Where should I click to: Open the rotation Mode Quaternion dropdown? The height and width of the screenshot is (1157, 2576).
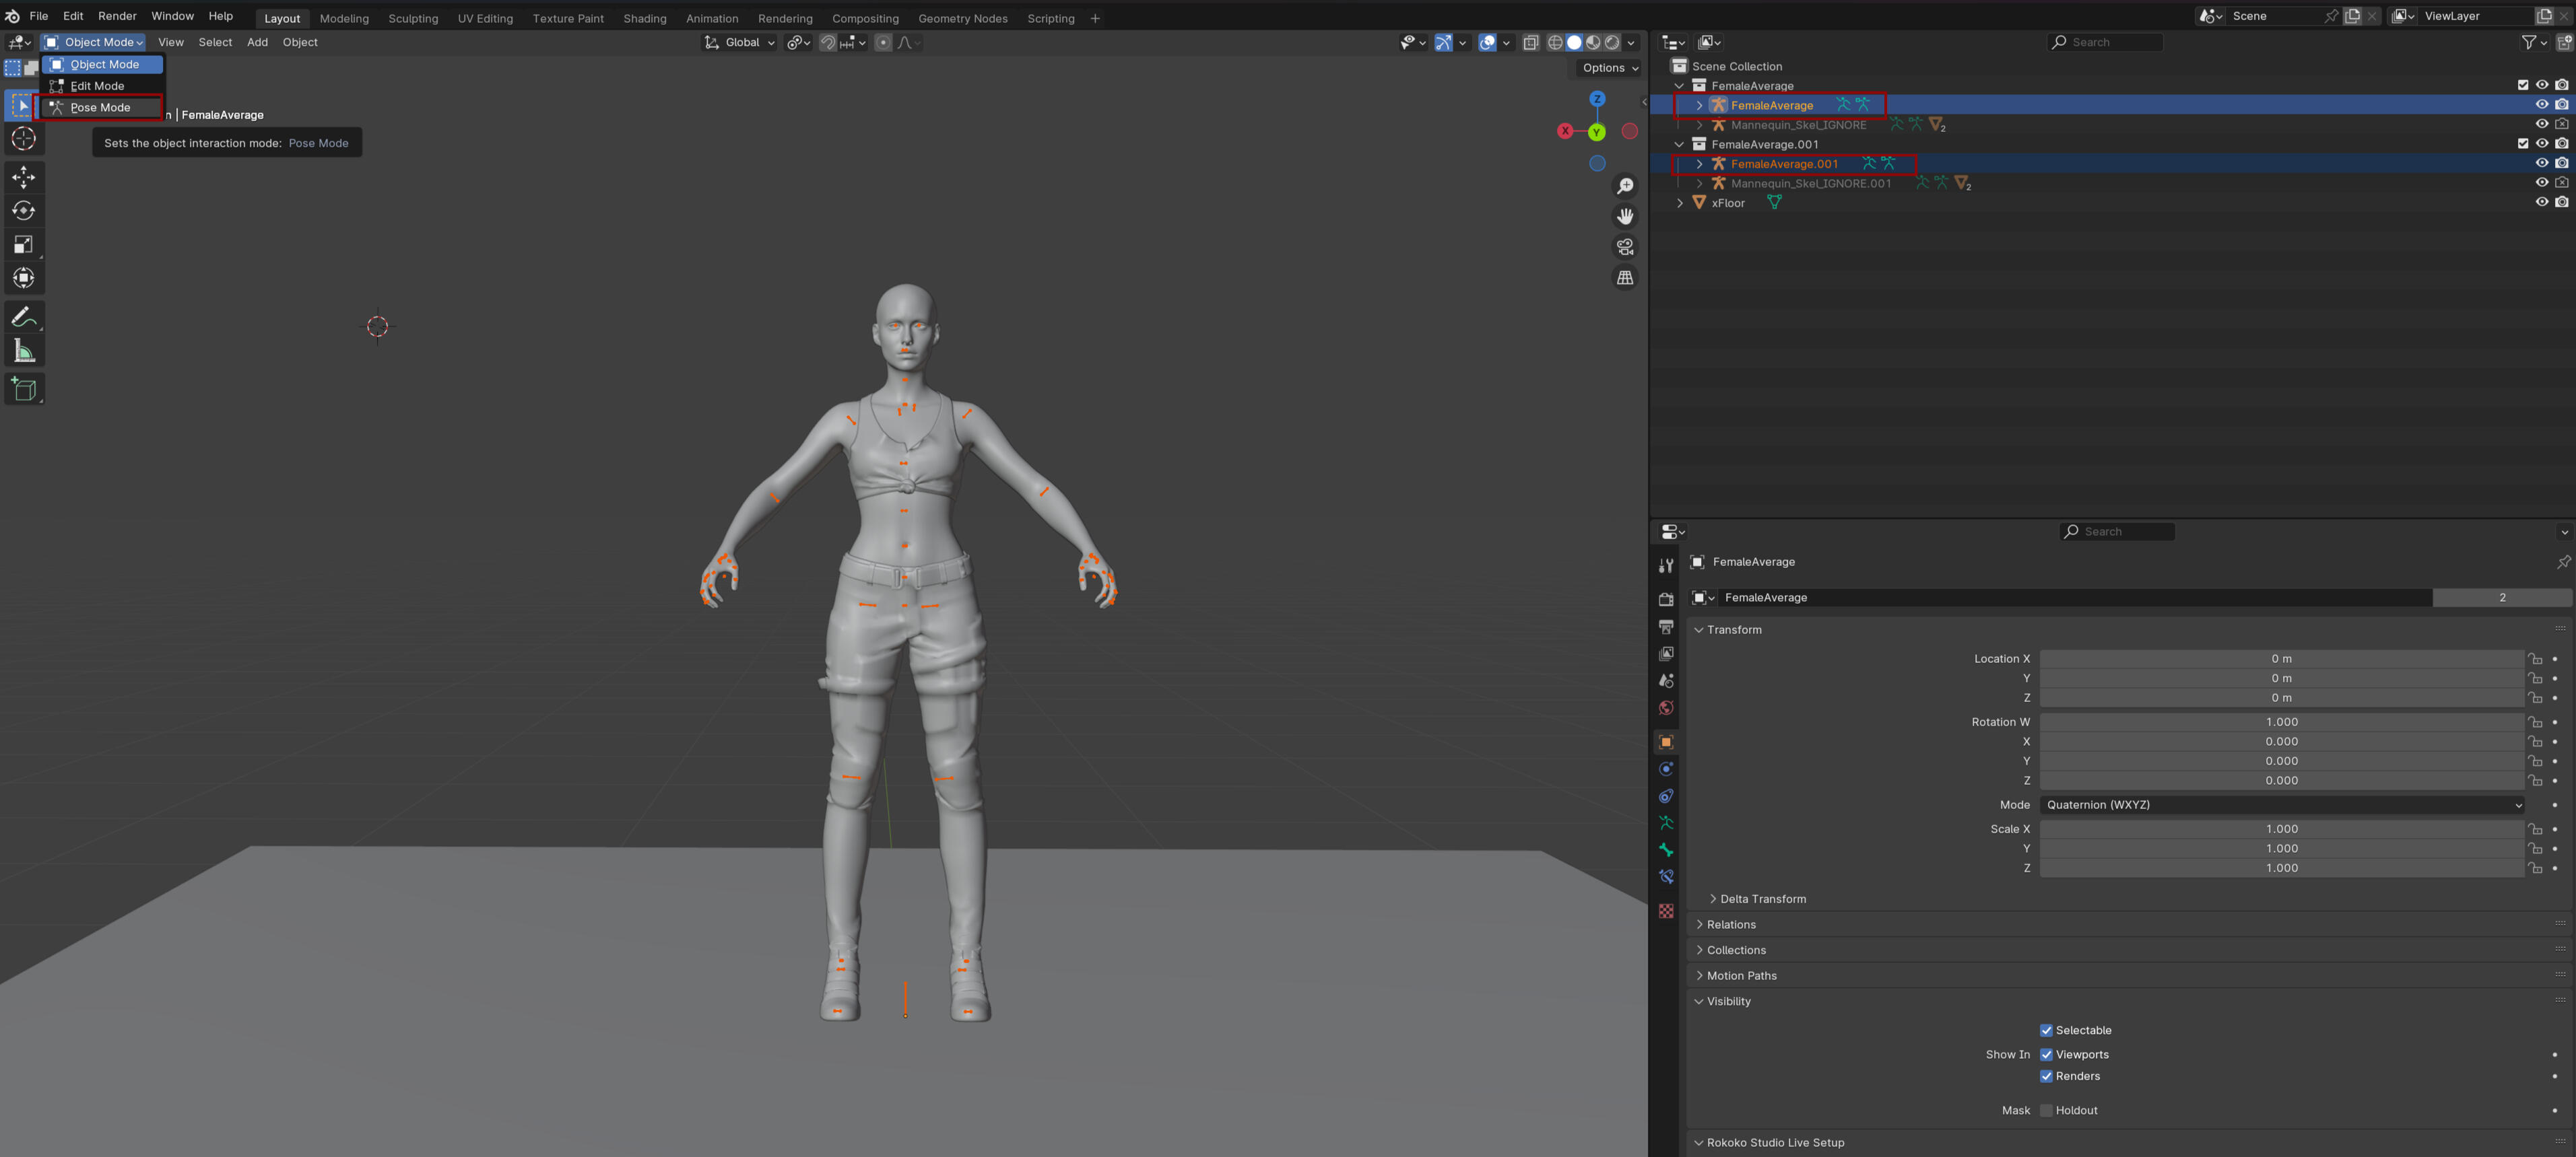tap(2281, 804)
